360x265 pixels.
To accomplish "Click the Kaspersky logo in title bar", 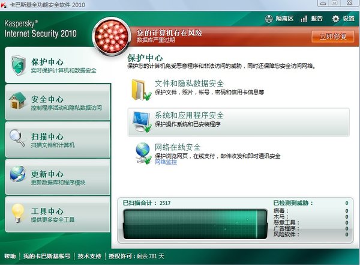I will [x=4, y=5].
